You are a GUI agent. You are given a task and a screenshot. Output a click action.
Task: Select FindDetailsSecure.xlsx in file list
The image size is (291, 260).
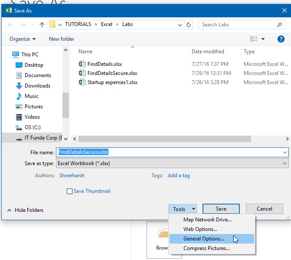112,73
